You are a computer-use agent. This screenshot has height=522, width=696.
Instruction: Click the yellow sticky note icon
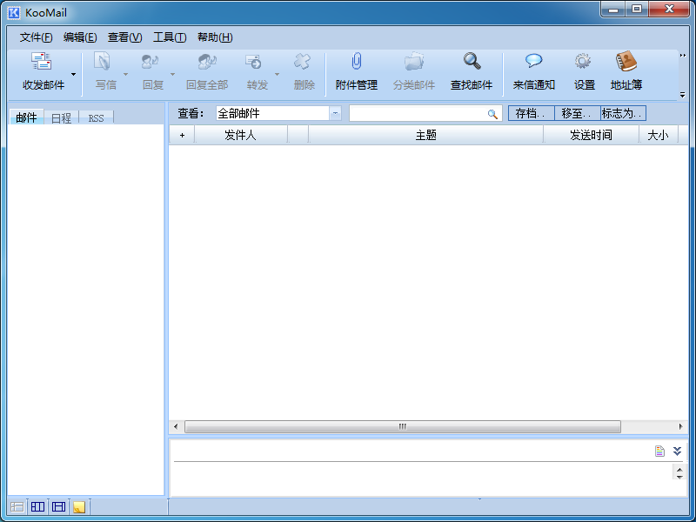click(79, 507)
